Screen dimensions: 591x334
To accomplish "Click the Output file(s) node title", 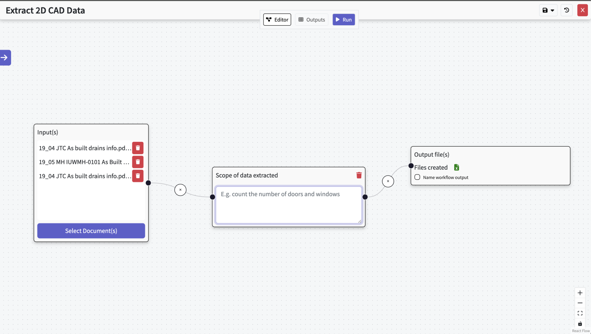I will (x=432, y=154).
